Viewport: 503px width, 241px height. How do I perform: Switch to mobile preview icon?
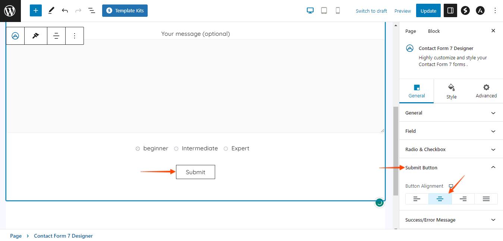338,11
